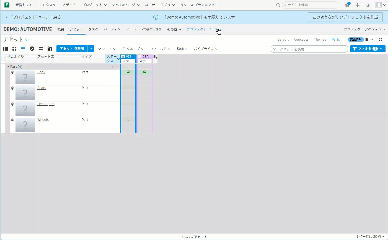Viewport: 388px width, 240px height.
Task: Open the プロジェクト dropdown in top menu
Action: (94, 5)
